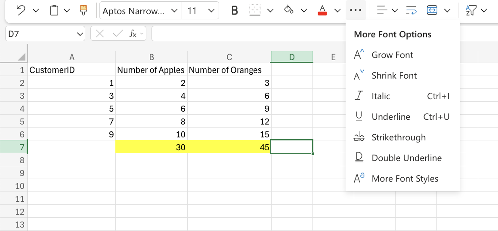Open the Undo history dropdown arrow
This screenshot has width=498, height=231.
(x=36, y=11)
